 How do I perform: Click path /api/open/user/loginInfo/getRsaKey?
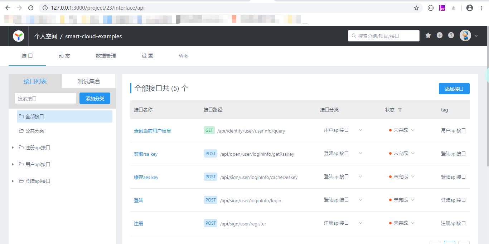click(x=257, y=154)
